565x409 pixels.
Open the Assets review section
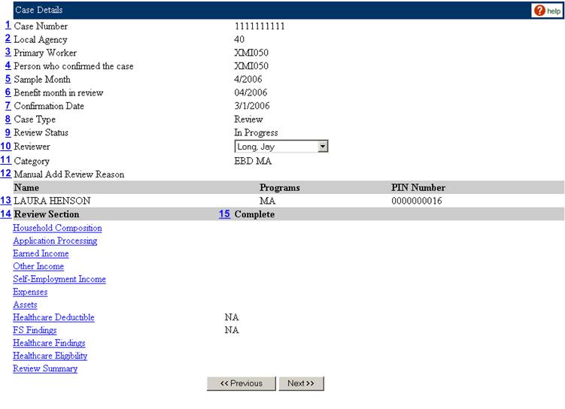click(x=25, y=304)
